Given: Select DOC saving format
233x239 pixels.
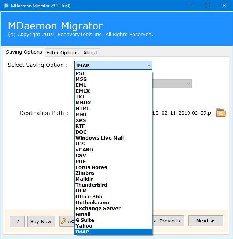Looking at the screenshot, I should click(x=113, y=132).
